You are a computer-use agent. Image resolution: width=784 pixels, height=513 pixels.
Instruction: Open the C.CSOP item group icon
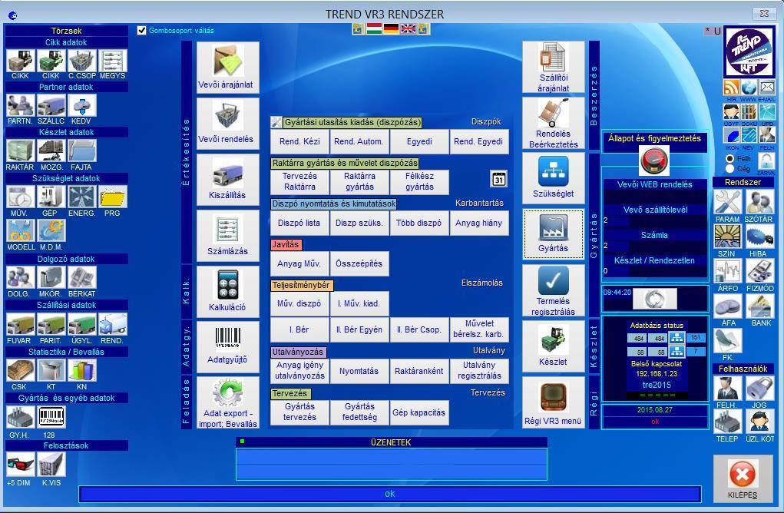pos(82,61)
